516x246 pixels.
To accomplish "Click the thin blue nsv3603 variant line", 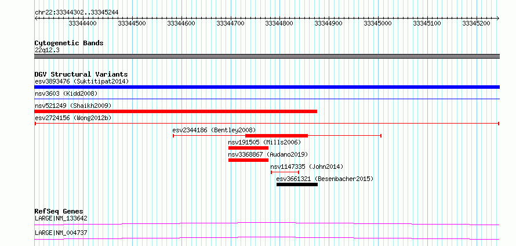I will 267,99.
